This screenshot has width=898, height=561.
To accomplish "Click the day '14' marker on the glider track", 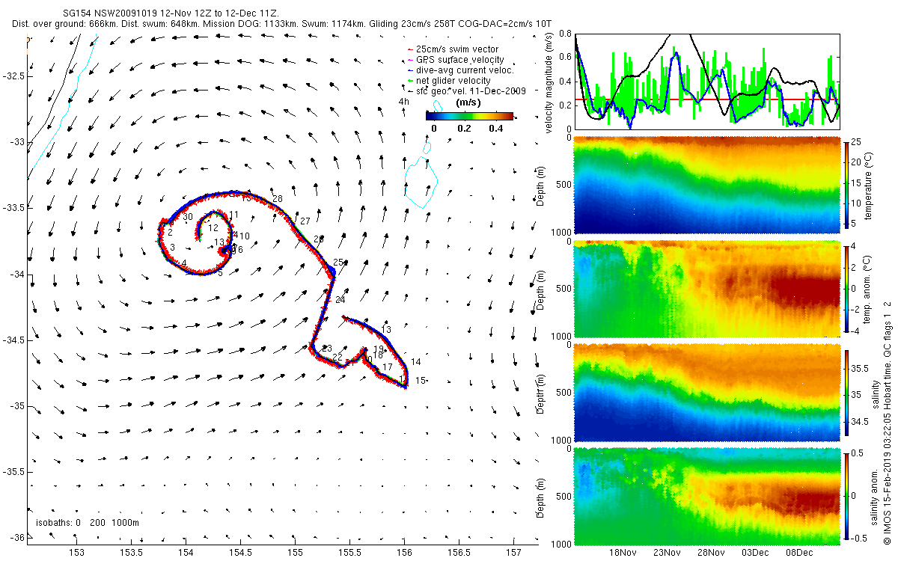I will (x=416, y=362).
